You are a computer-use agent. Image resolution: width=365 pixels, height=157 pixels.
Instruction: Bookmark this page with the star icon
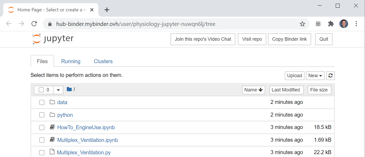302,24
